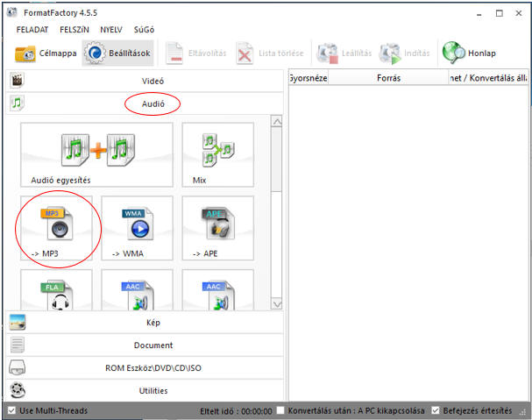The image size is (532, 420).
Task: Select the Audió egyesítés joiner tile
Action: click(96, 155)
